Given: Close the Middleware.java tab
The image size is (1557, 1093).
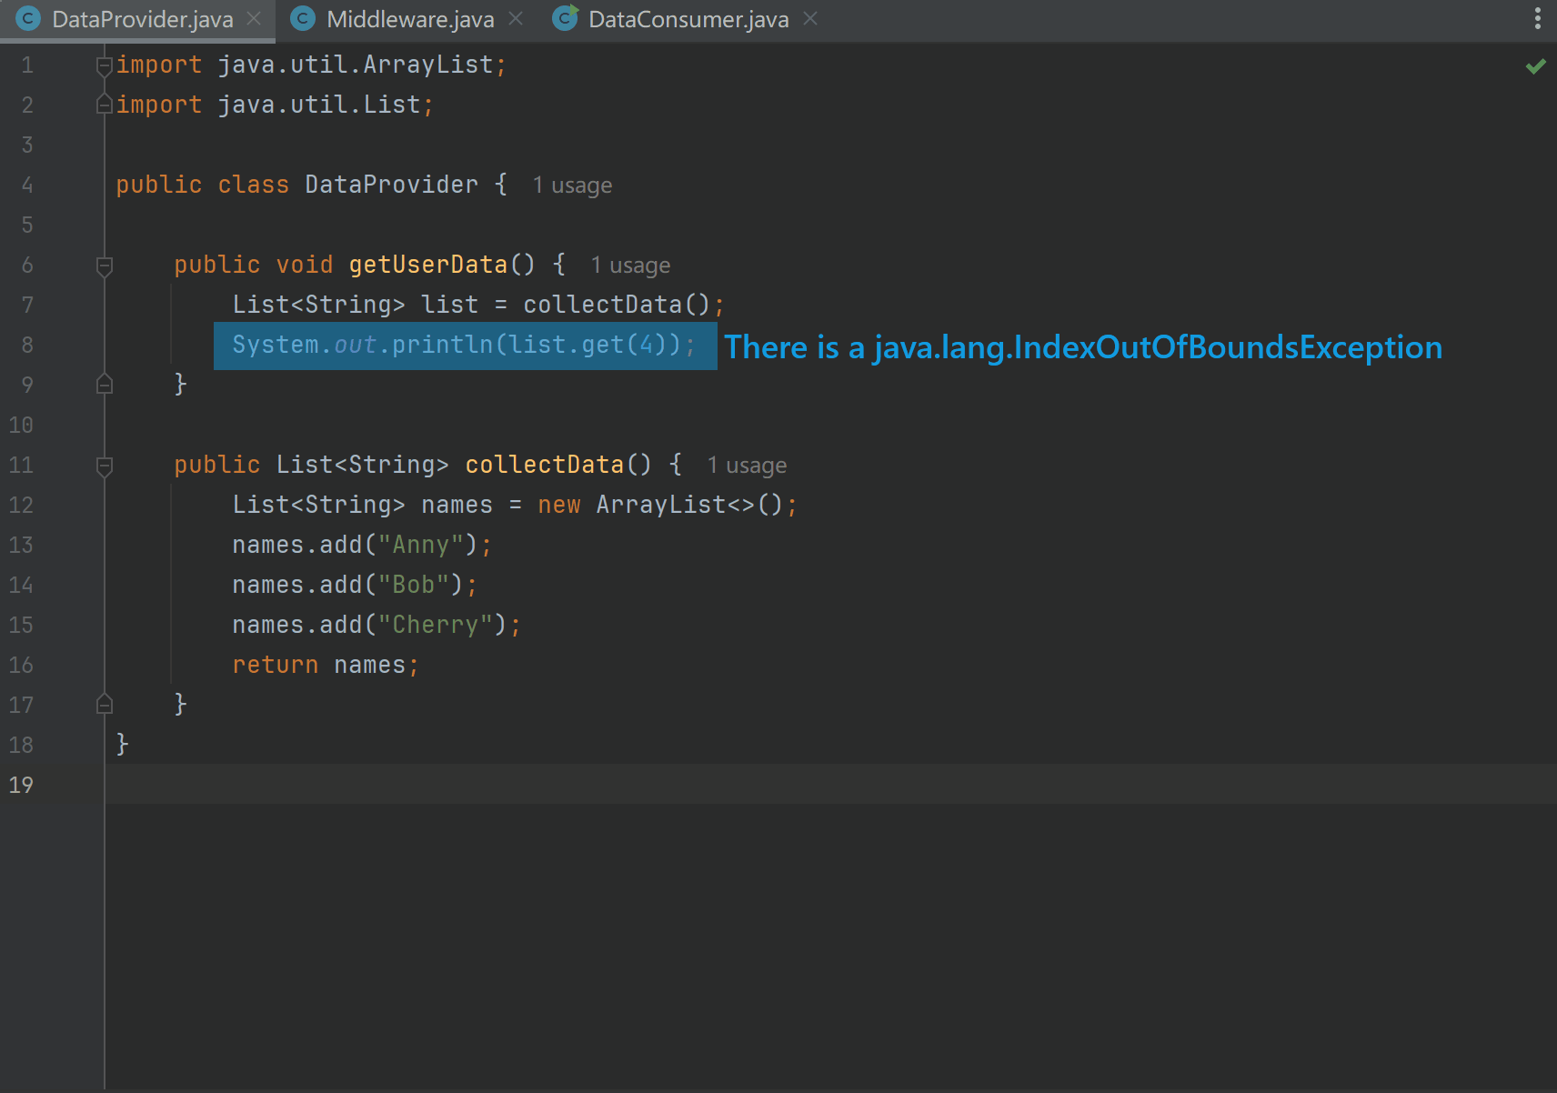Looking at the screenshot, I should (516, 18).
